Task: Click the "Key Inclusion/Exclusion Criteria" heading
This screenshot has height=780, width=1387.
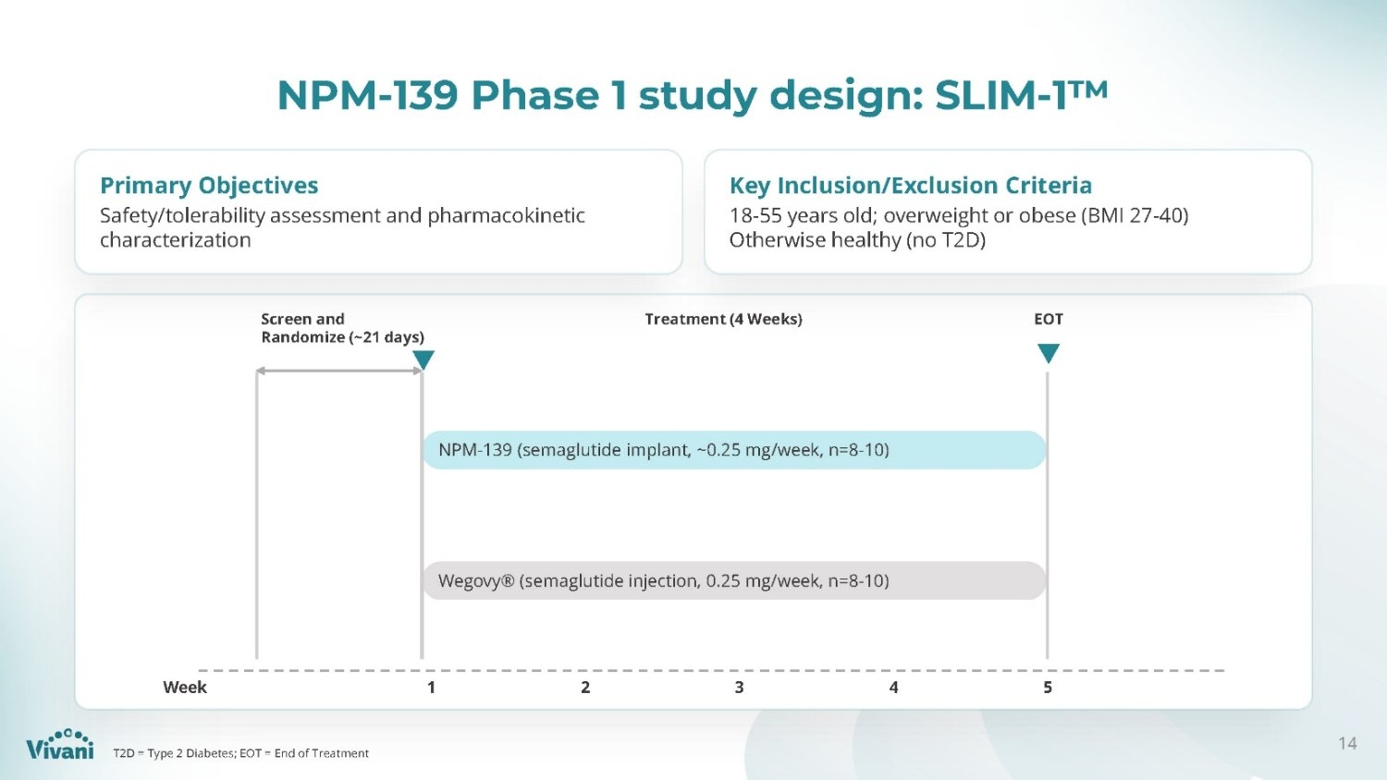Action: (911, 185)
